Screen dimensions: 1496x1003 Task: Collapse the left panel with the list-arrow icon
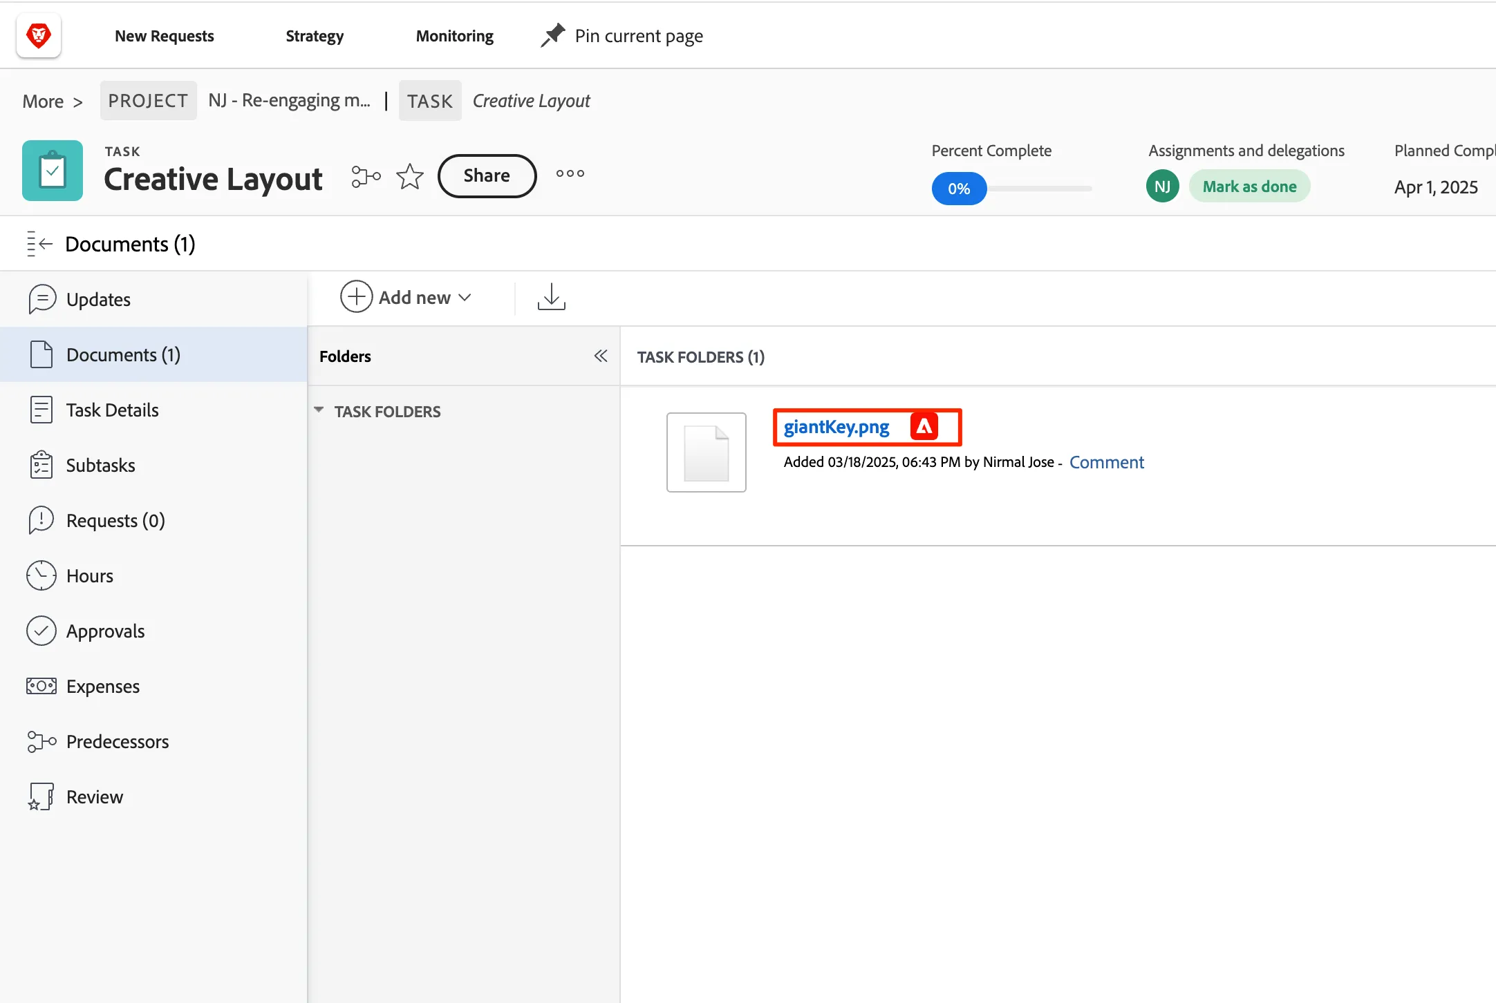point(39,244)
